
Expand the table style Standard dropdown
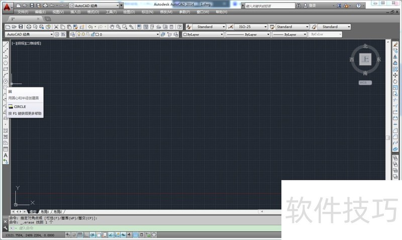[307, 27]
